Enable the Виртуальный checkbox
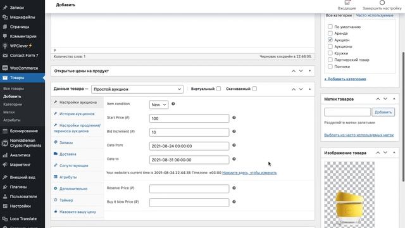The image size is (405, 228). (218, 89)
